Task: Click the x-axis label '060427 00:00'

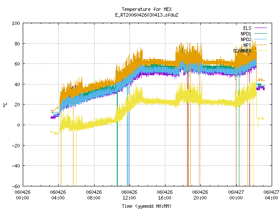Action: click(x=236, y=195)
